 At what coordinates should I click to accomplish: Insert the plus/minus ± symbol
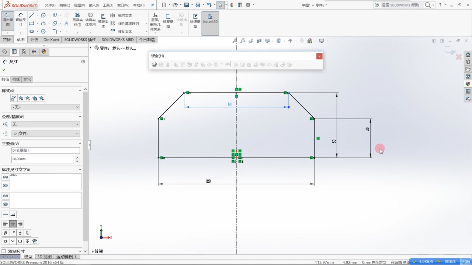[20, 233]
